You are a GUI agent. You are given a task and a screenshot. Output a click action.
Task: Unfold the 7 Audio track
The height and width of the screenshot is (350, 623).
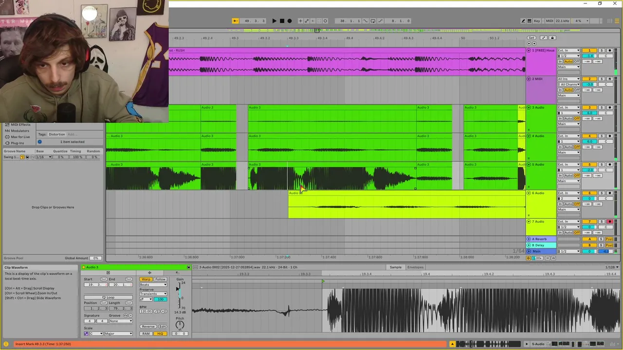click(529, 222)
